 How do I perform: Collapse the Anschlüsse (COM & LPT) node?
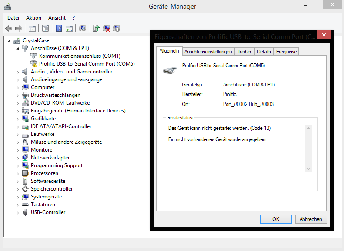click(x=17, y=49)
